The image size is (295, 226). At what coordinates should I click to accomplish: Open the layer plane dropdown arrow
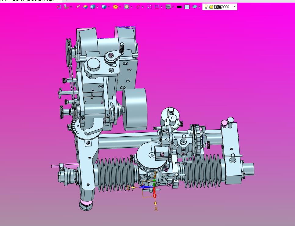199,7
